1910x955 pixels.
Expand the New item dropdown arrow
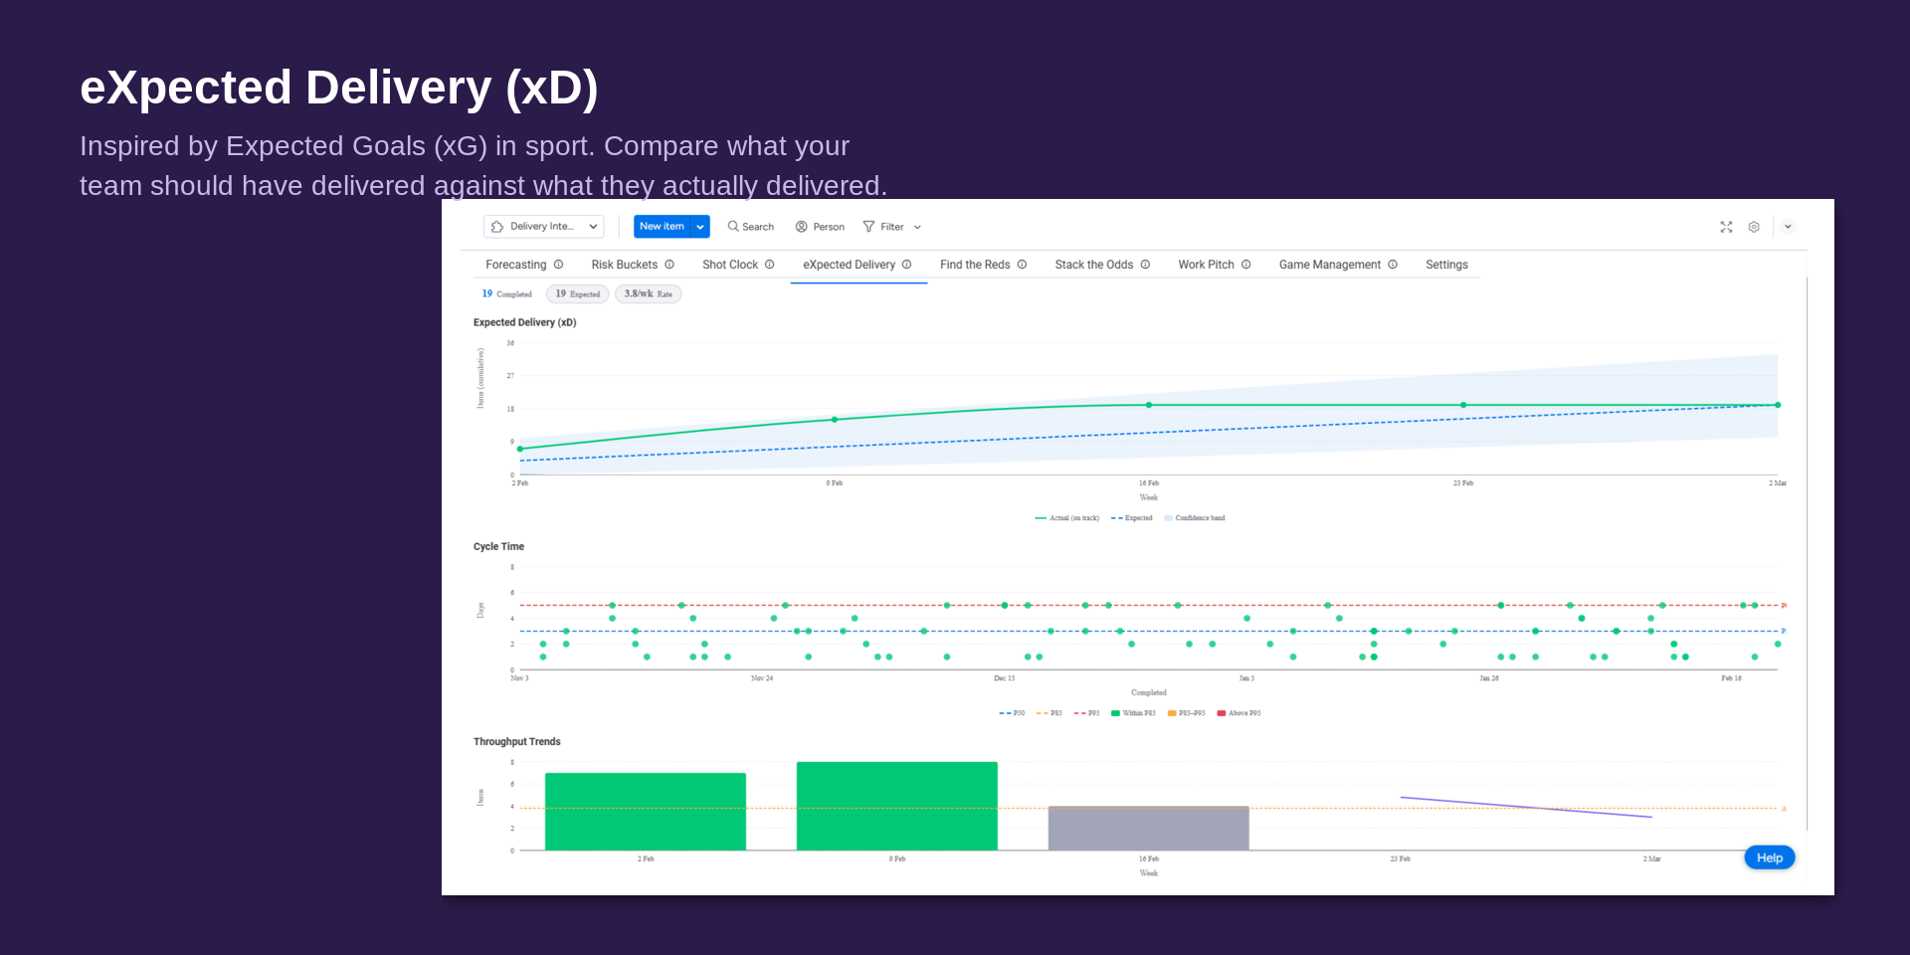[700, 227]
